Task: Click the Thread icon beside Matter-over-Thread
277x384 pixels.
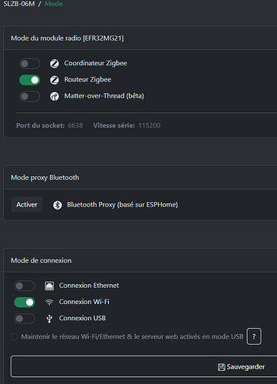Action: pyautogui.click(x=54, y=96)
